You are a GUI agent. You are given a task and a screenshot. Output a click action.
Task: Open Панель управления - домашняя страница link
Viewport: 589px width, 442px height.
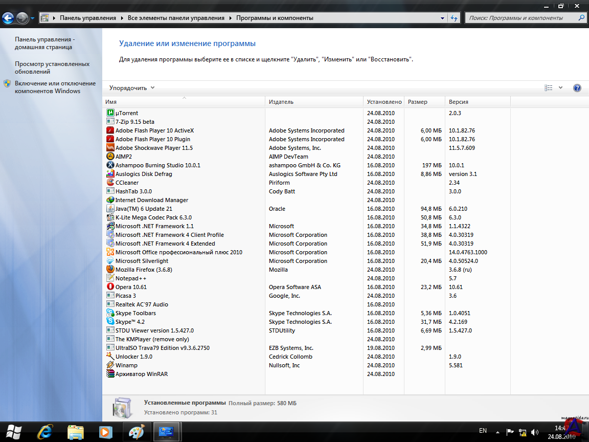pyautogui.click(x=44, y=43)
